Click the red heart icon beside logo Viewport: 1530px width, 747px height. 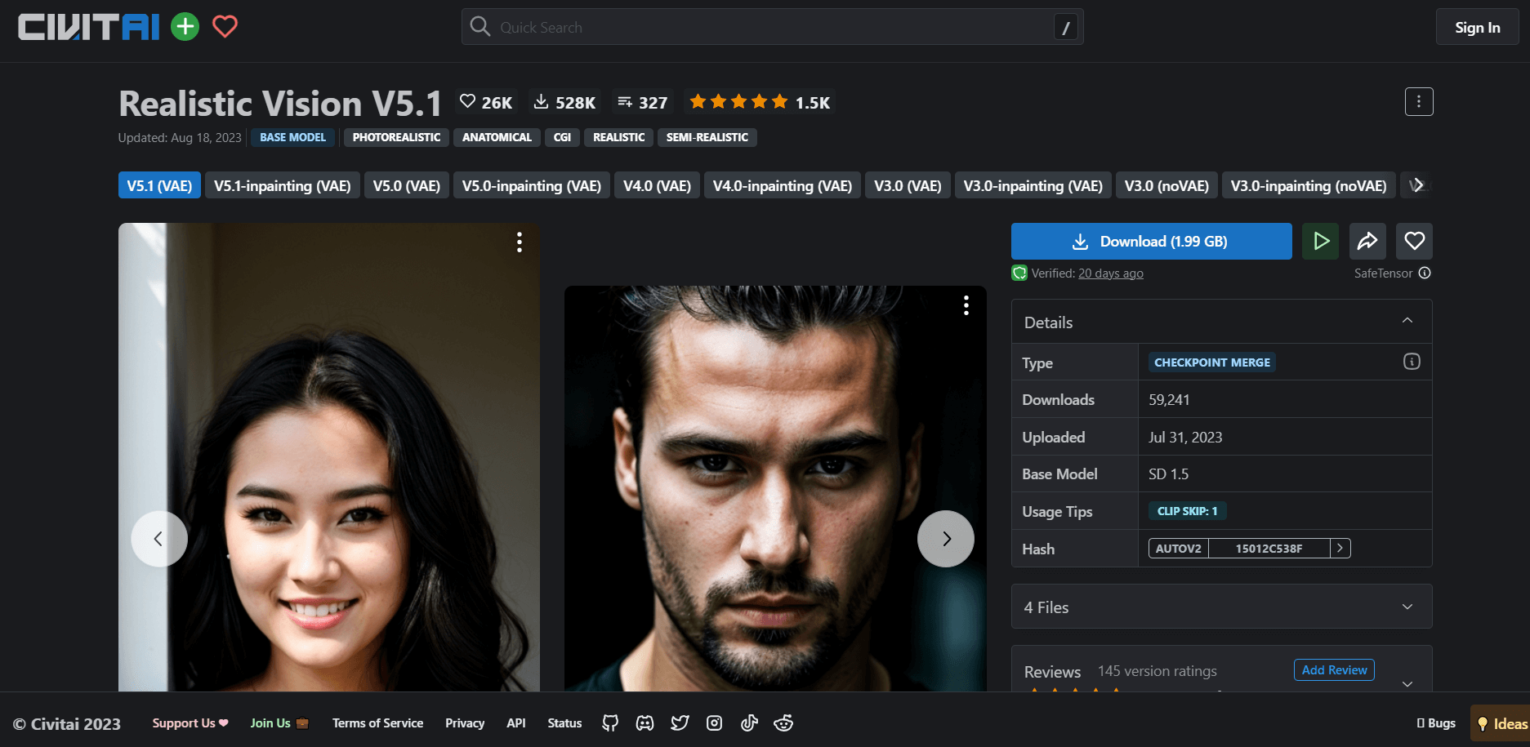pos(225,27)
